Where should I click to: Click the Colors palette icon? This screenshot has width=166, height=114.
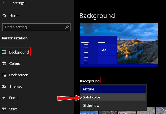[4, 64]
